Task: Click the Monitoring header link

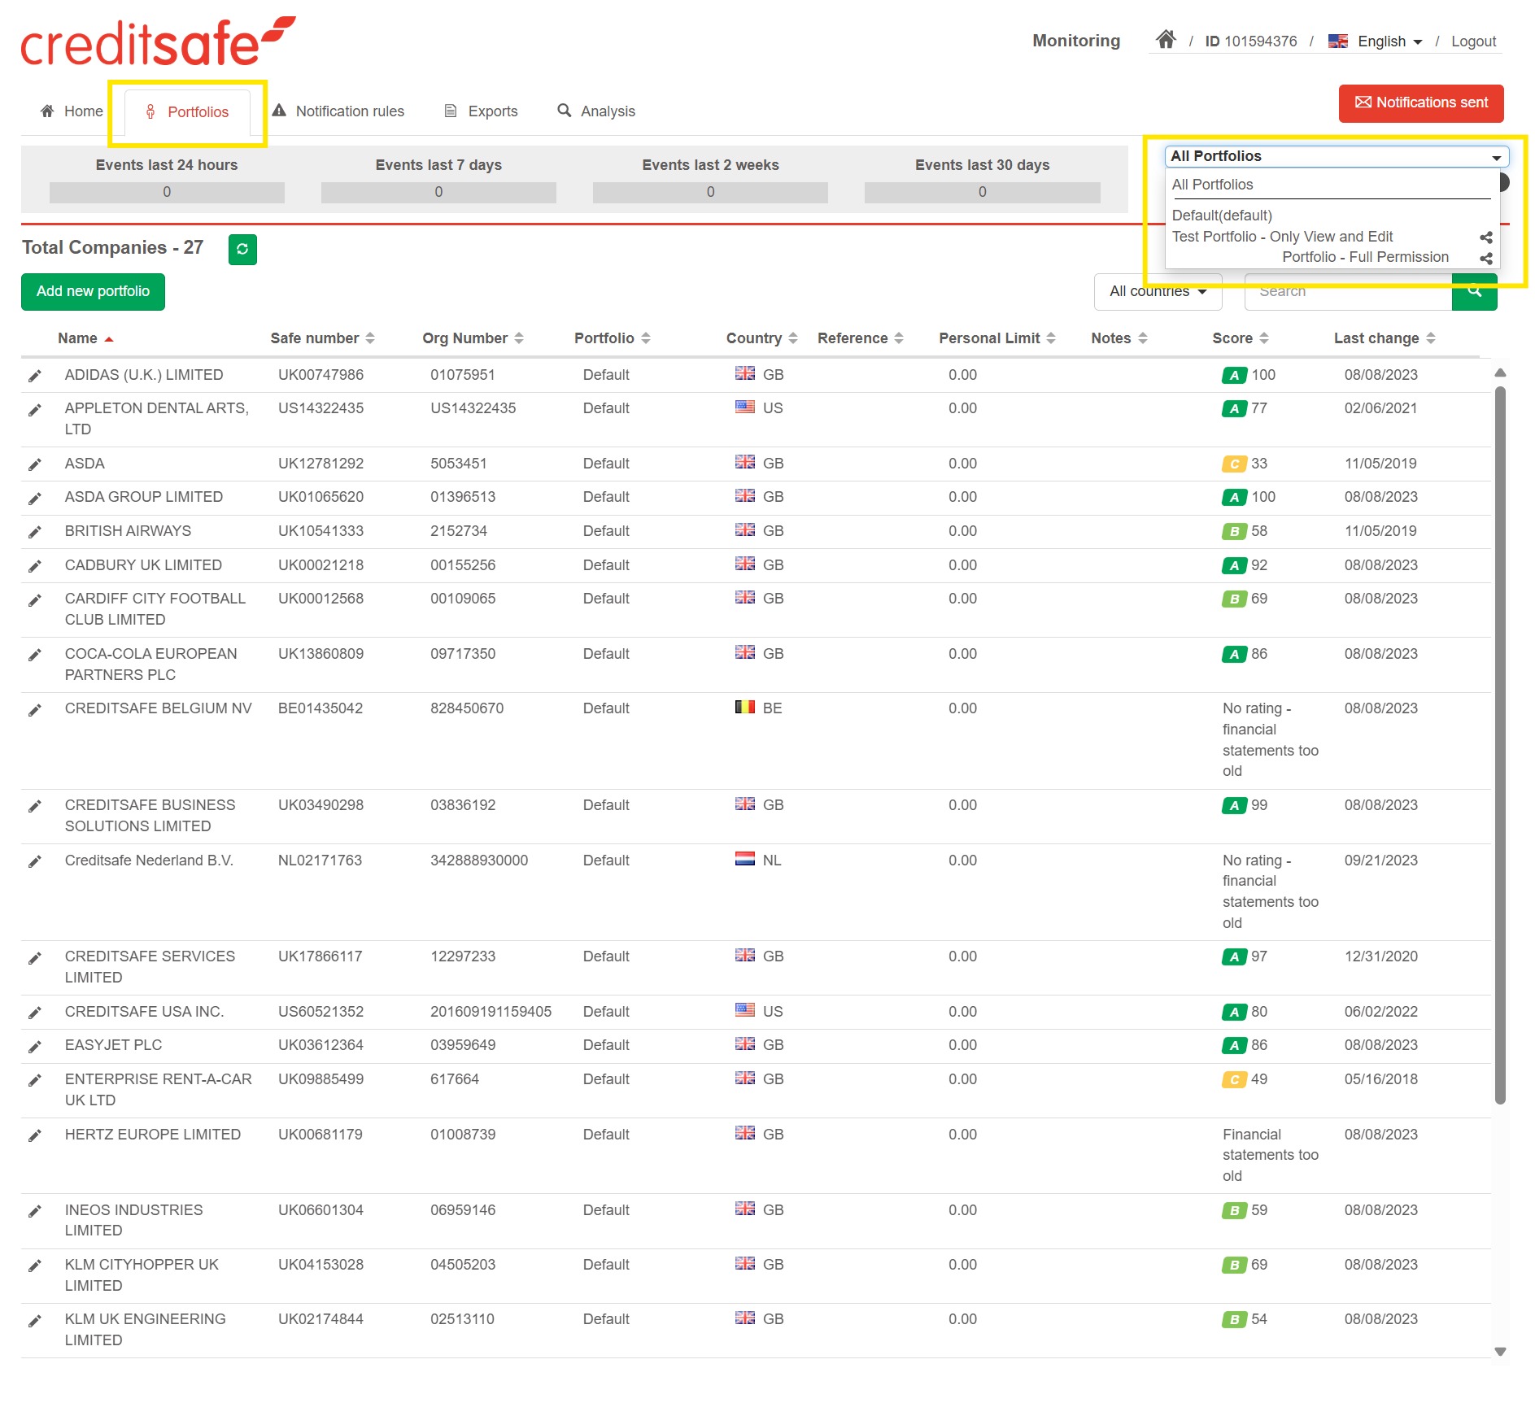Action: pos(1076,41)
